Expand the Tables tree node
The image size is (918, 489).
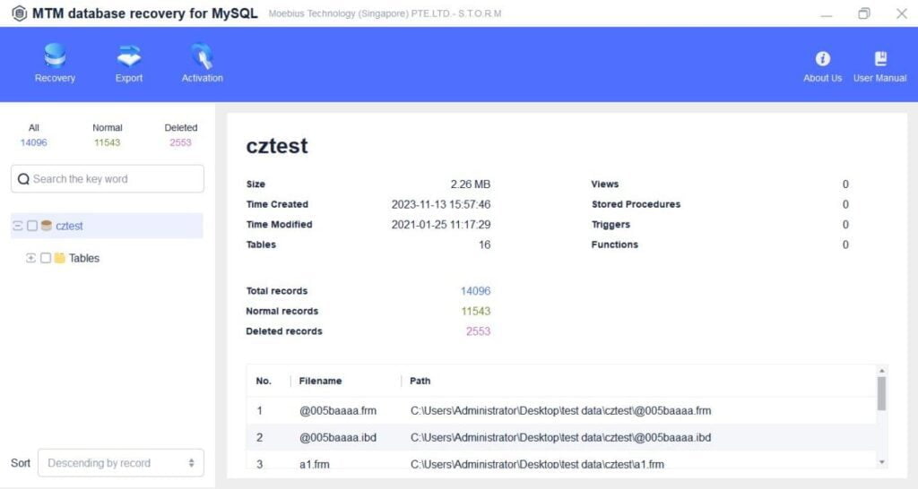[x=31, y=258]
